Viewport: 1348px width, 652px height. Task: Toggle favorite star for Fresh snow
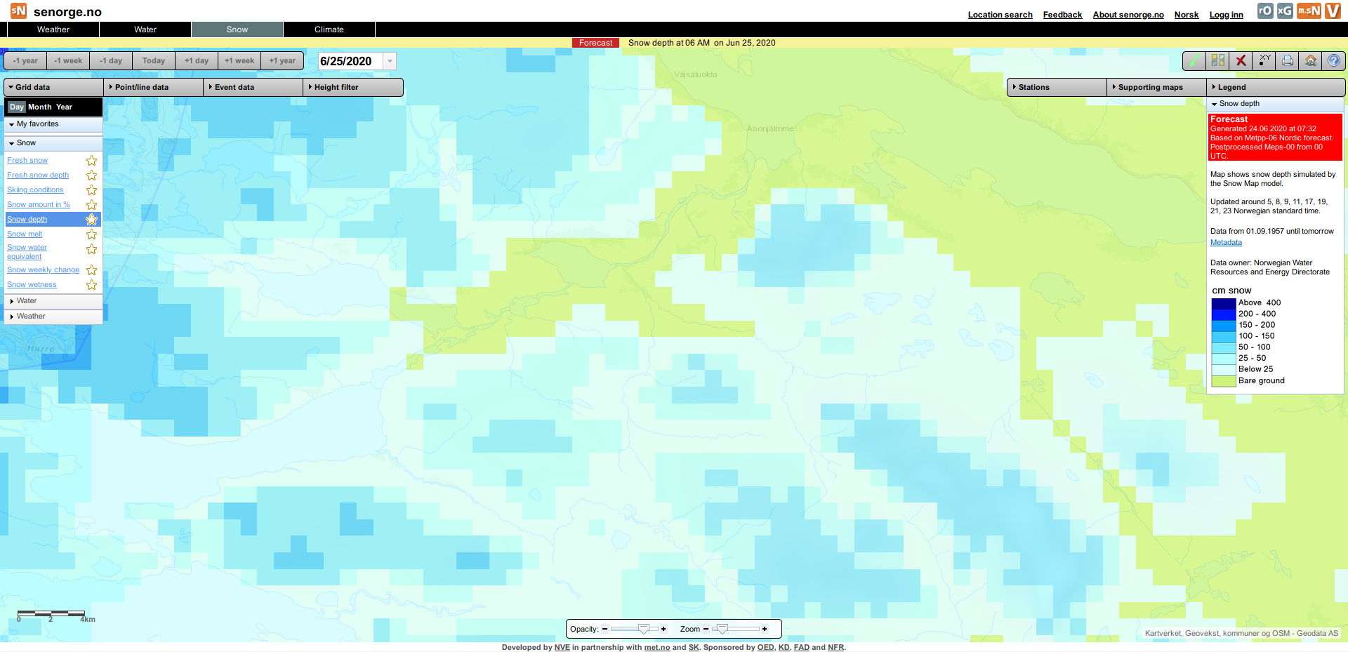click(91, 161)
